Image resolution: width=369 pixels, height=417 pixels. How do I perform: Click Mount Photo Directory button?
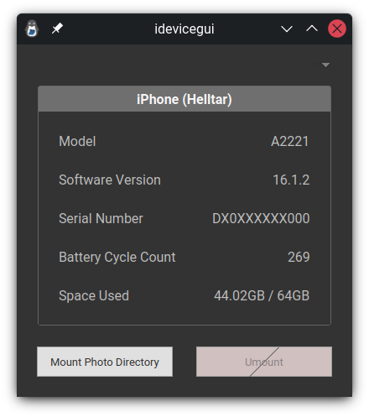pyautogui.click(x=105, y=362)
